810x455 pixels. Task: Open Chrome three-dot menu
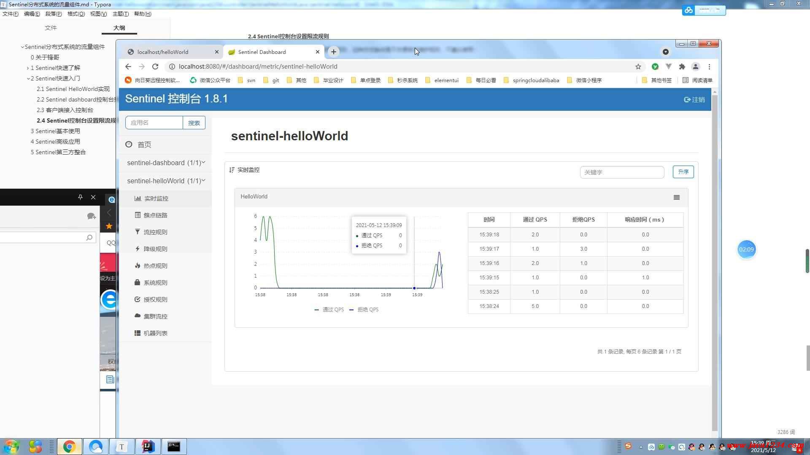pyautogui.click(x=710, y=67)
